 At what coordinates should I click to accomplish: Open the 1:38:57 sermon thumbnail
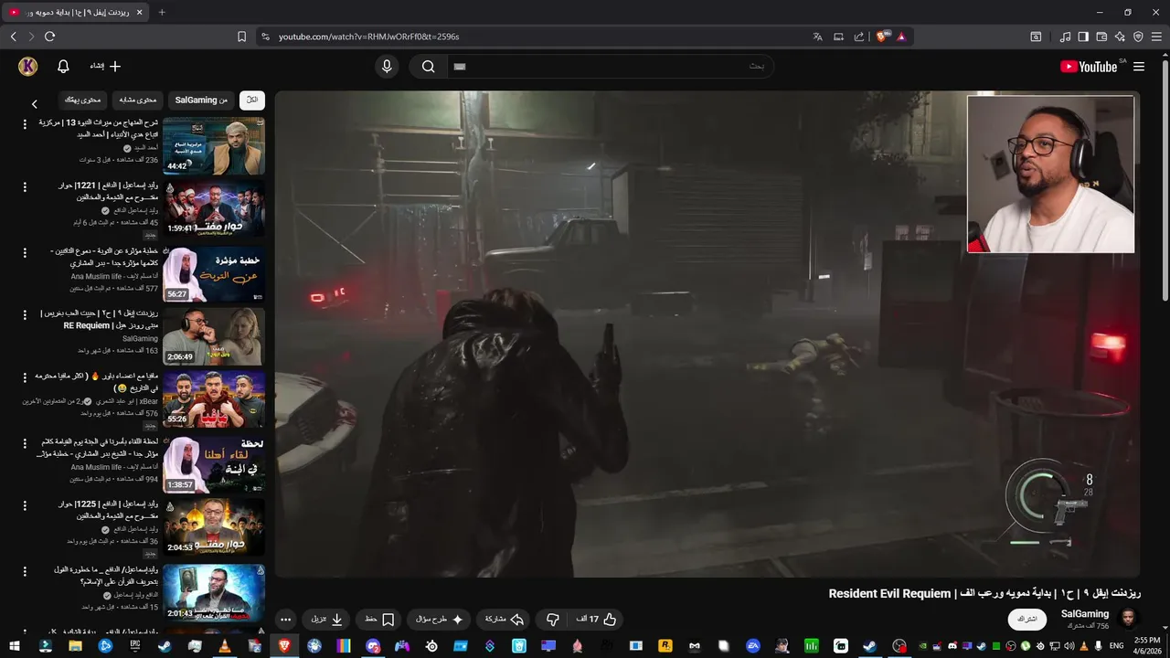214,463
